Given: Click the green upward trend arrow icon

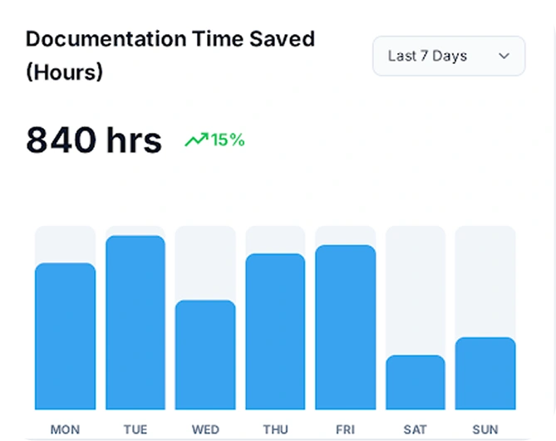Looking at the screenshot, I should pos(195,140).
